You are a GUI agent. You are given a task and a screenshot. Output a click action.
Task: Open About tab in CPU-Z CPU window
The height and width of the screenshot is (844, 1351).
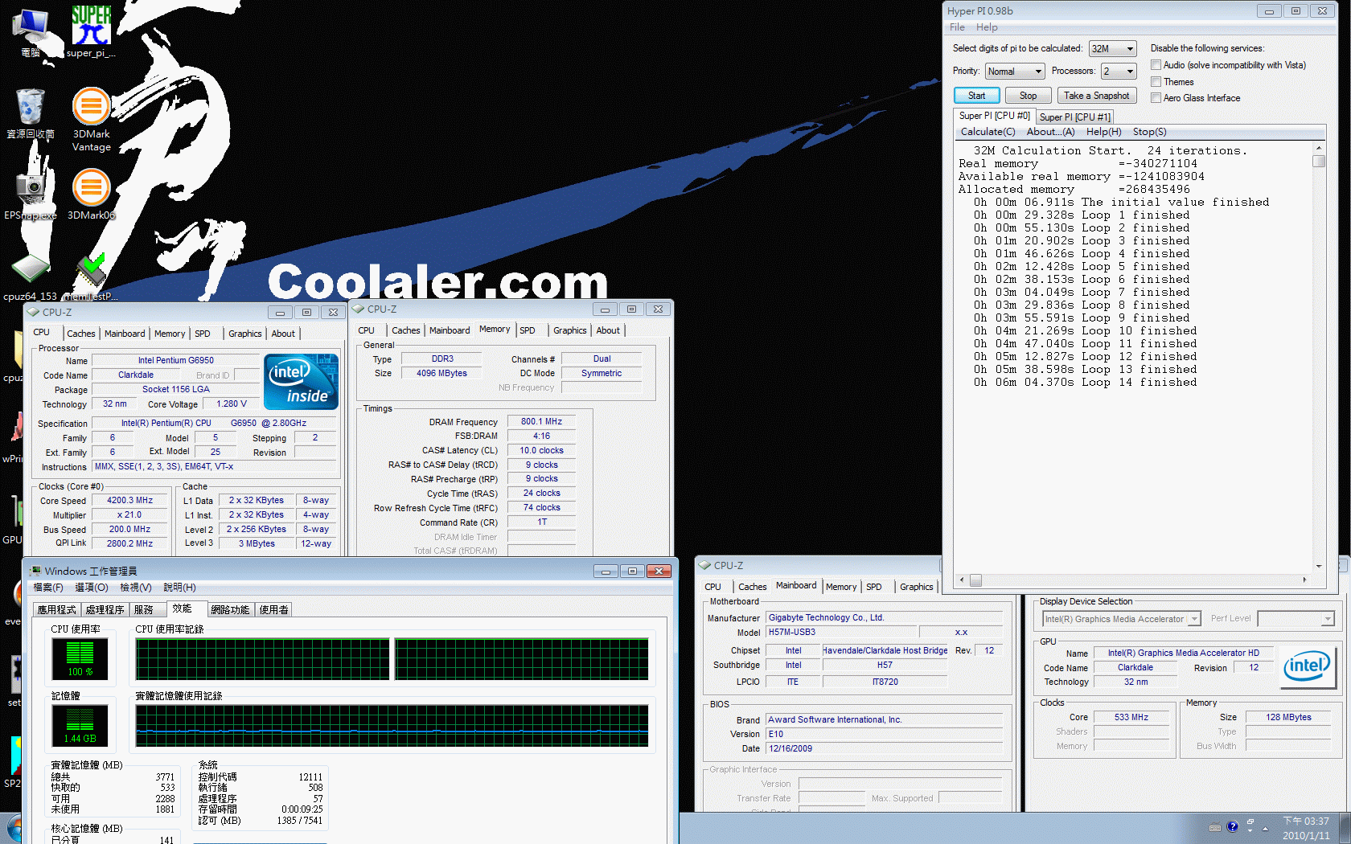[283, 334]
